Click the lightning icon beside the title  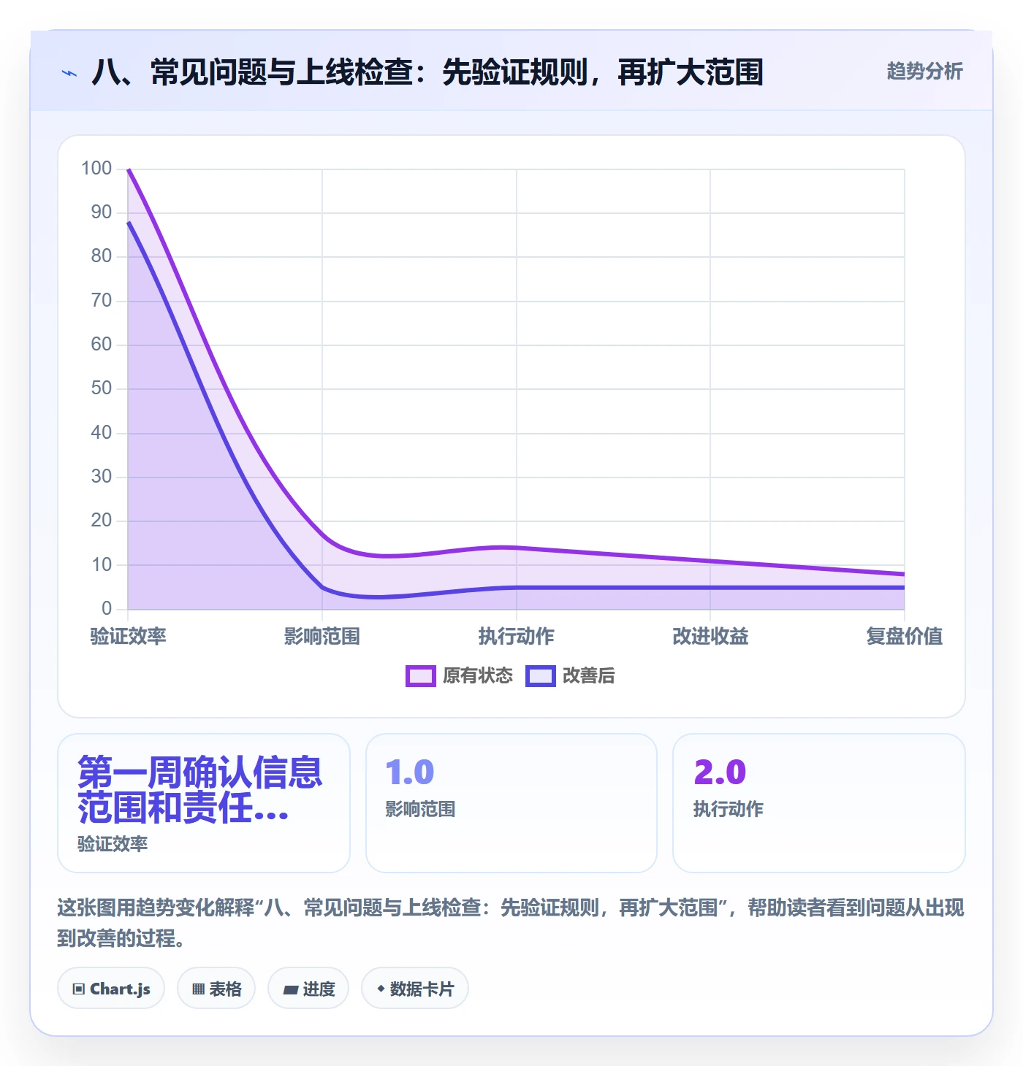[69, 73]
